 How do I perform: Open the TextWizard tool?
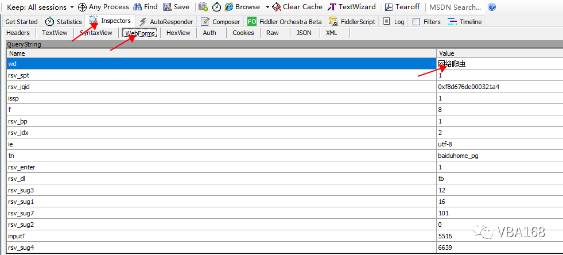point(352,7)
